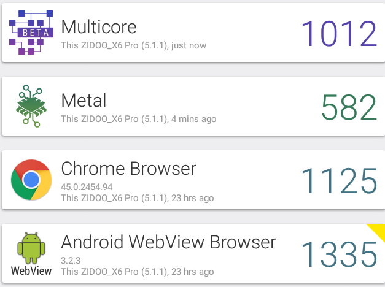Click the WebView label under Android icon
The height and width of the screenshot is (287, 385).
(31, 271)
